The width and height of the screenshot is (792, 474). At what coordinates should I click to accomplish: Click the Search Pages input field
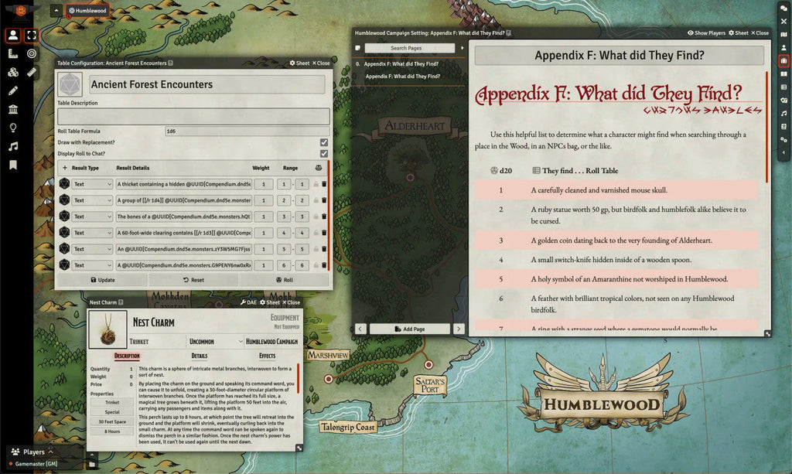click(x=410, y=48)
